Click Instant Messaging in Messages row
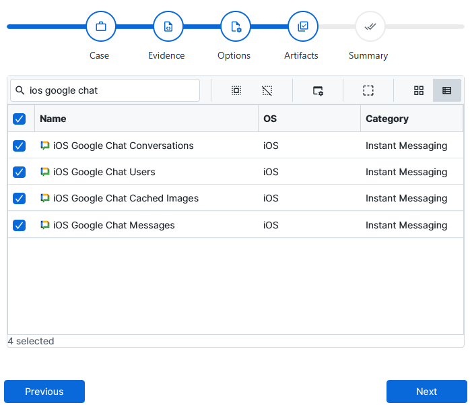 click(x=407, y=226)
